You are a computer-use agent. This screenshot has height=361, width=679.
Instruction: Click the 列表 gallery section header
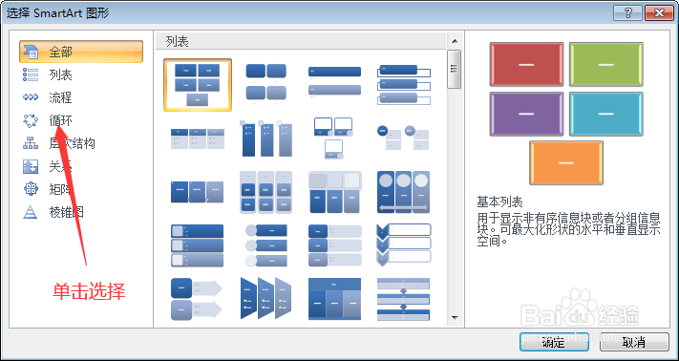tap(301, 42)
